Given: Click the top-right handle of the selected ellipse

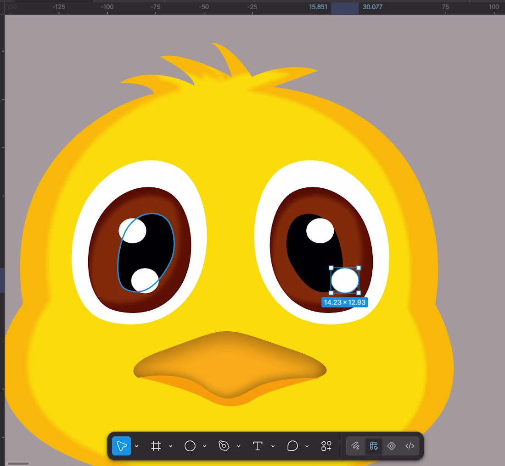Looking at the screenshot, I should (359, 268).
